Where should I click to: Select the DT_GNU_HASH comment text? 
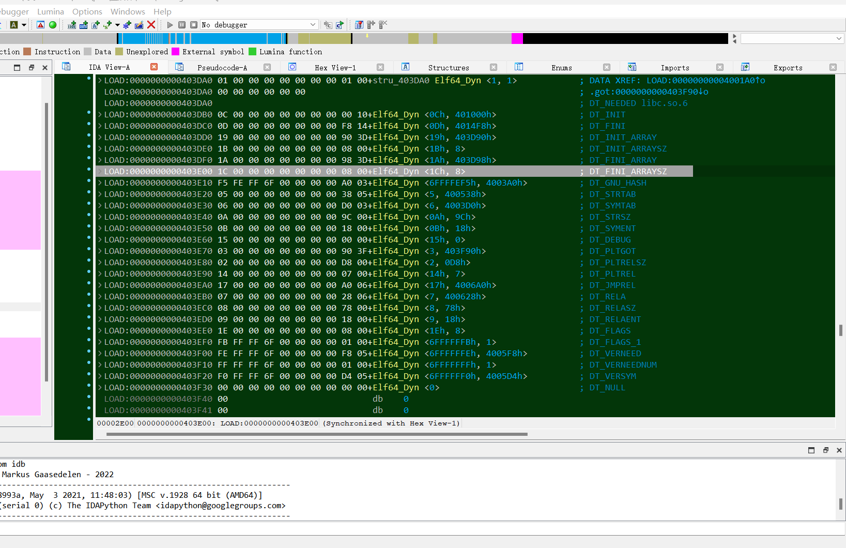618,182
